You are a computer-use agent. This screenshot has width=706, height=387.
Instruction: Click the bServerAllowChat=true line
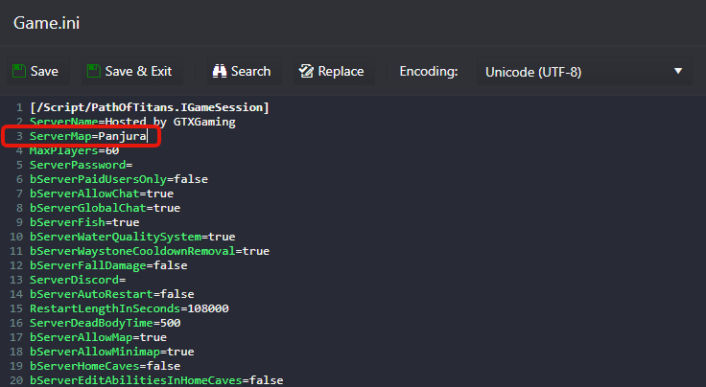point(102,193)
